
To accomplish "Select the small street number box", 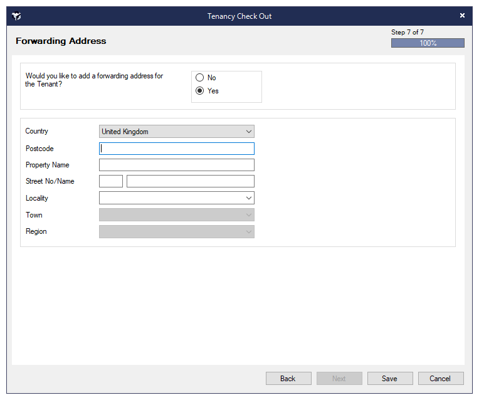I will coord(111,181).
